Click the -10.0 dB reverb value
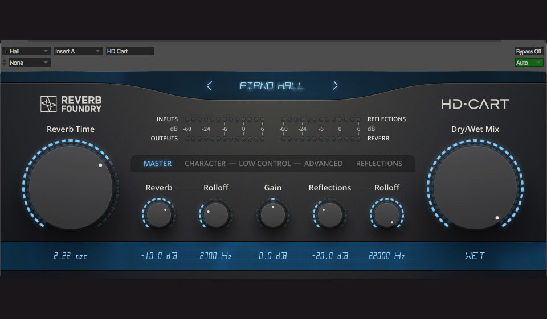The width and height of the screenshot is (547, 319). click(x=159, y=256)
